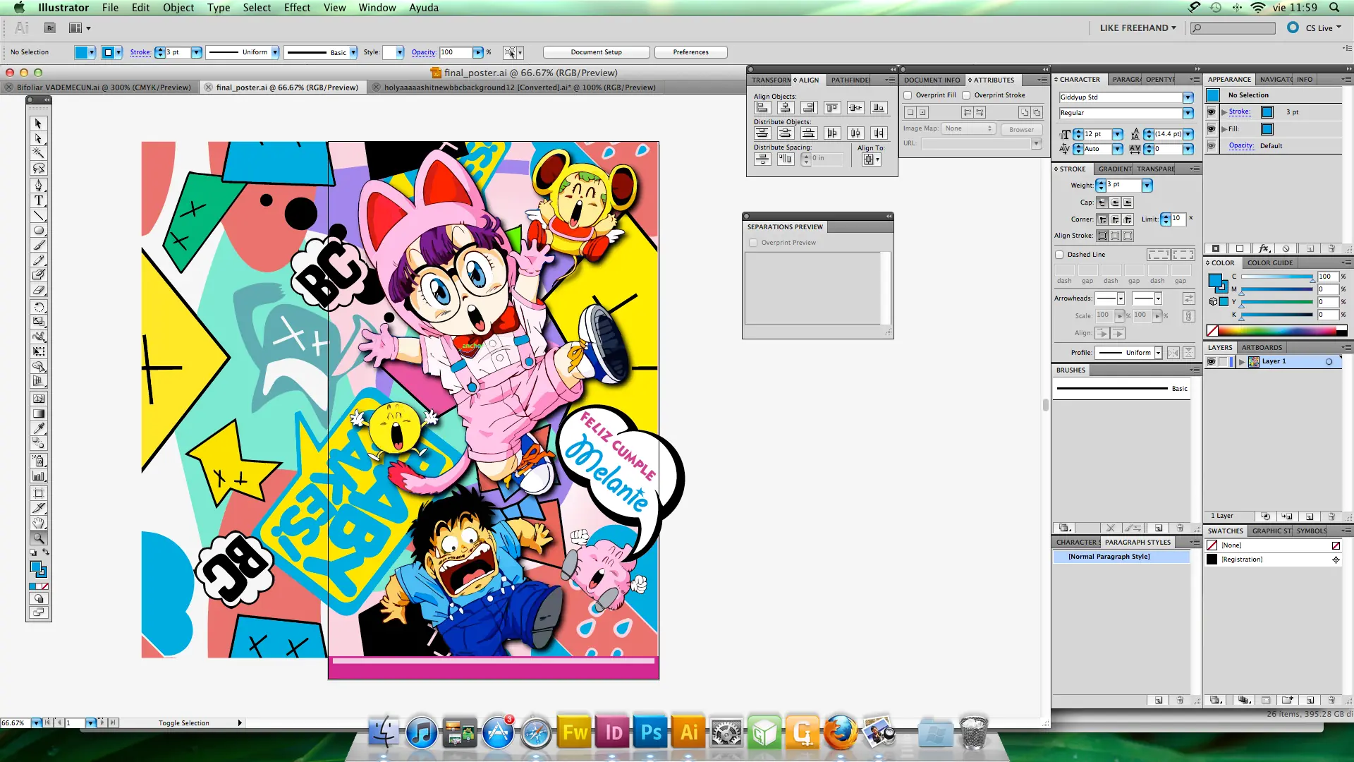
Task: Select the Pencil tool
Action: click(x=39, y=260)
